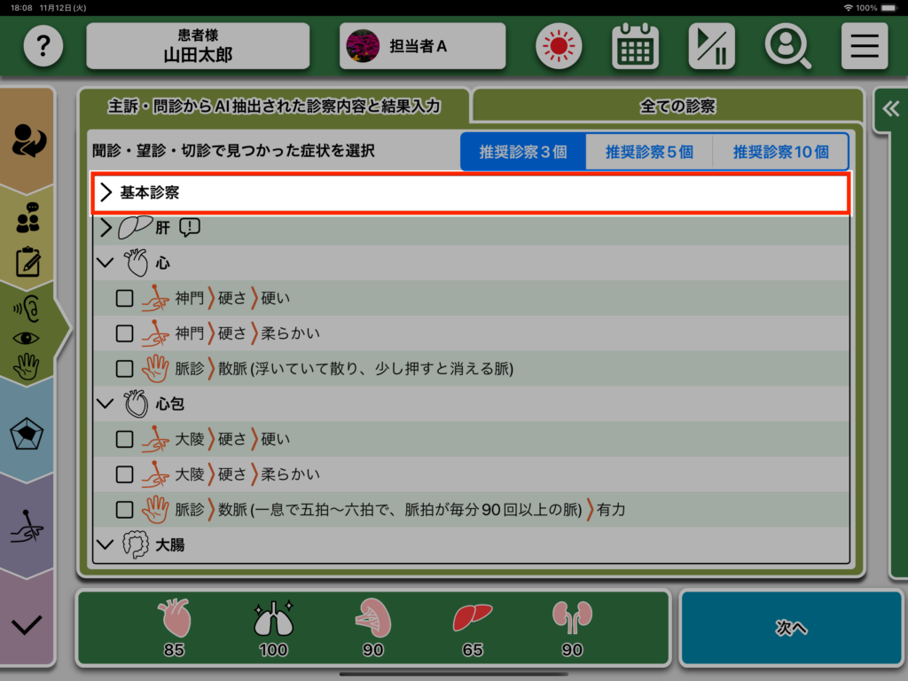Click the red sun icon in header

pos(558,46)
